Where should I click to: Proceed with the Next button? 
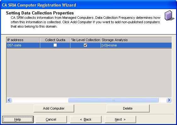point(120,119)
